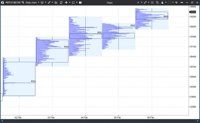Expand the lock options dropdown arrow
200x123 pixels.
click(166, 3)
